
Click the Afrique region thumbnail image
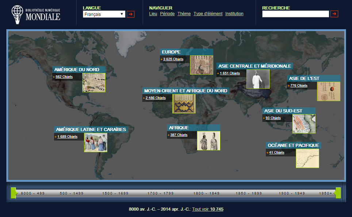tap(208, 141)
